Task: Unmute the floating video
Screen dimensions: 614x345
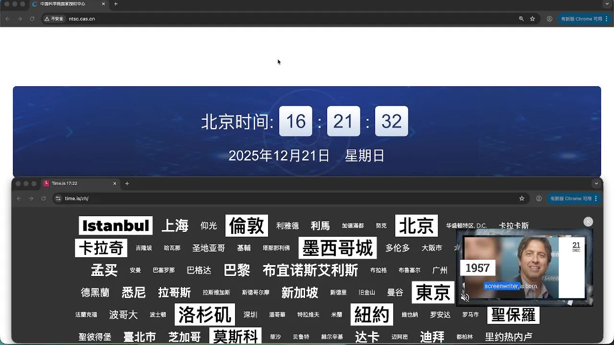Action: (465, 297)
